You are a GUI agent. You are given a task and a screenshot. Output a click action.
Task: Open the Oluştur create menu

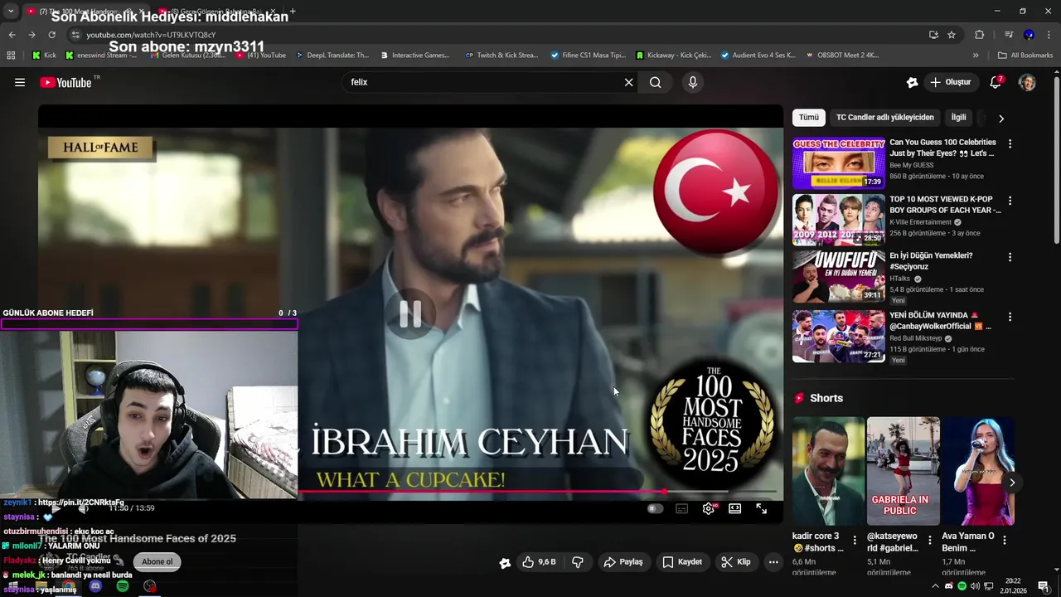coord(951,82)
